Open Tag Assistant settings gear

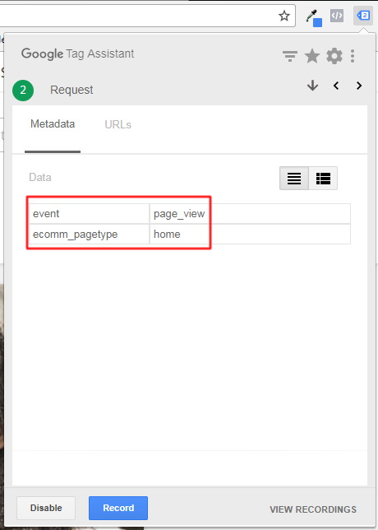click(334, 56)
